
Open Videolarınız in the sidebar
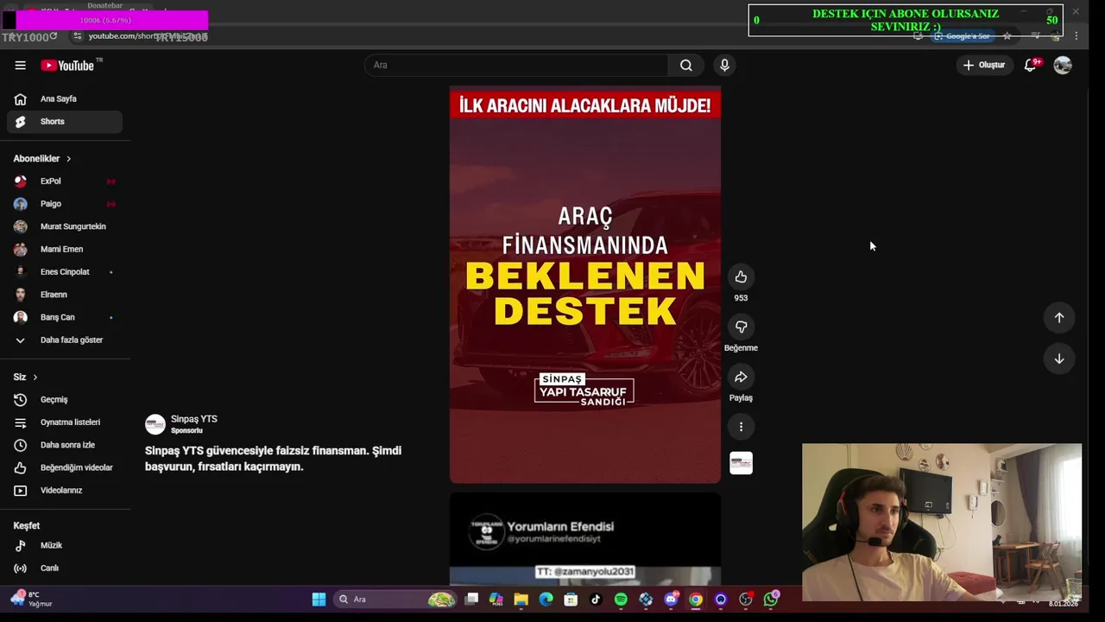pyautogui.click(x=65, y=490)
